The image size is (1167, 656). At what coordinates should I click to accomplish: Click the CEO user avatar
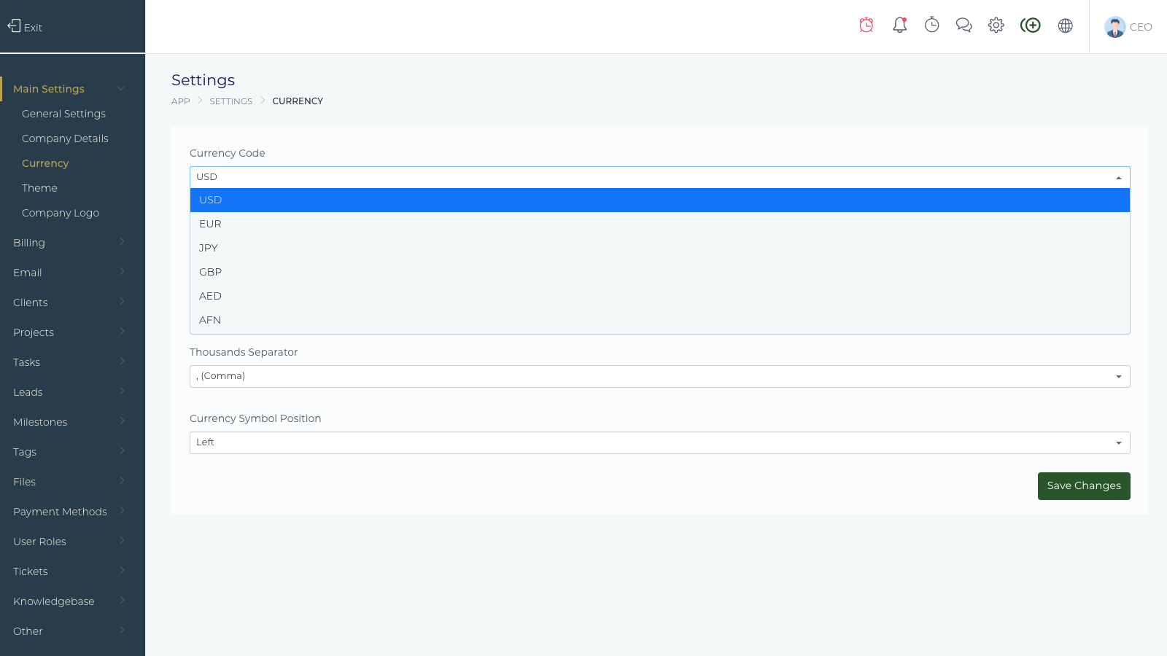(x=1114, y=27)
